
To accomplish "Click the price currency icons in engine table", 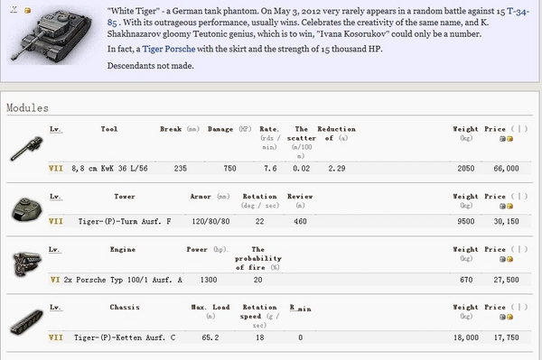I will click(x=506, y=259).
